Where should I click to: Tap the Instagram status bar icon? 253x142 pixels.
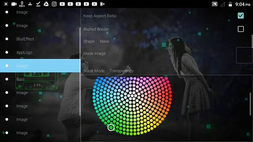[x=54, y=4]
